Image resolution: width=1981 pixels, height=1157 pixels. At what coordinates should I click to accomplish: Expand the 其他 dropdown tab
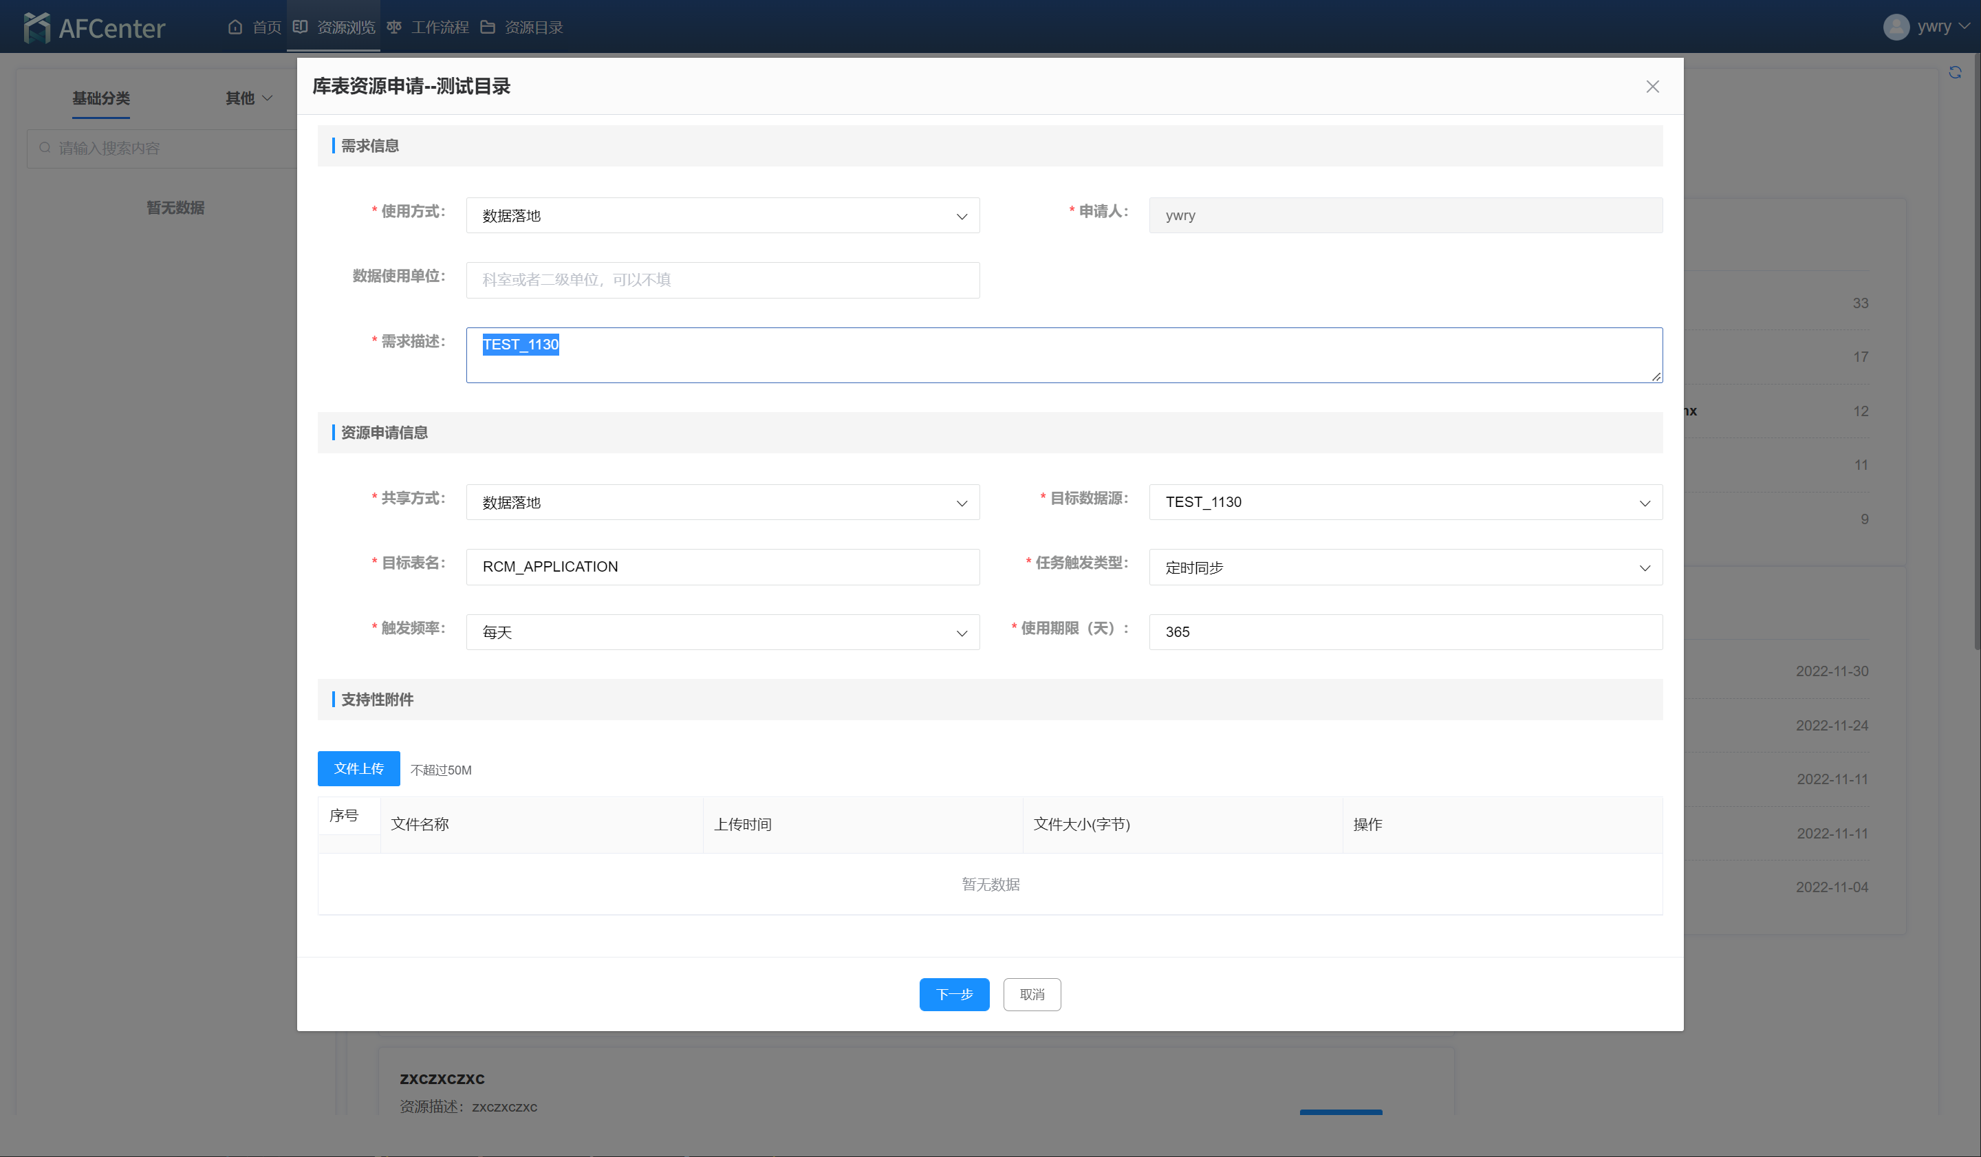click(248, 98)
